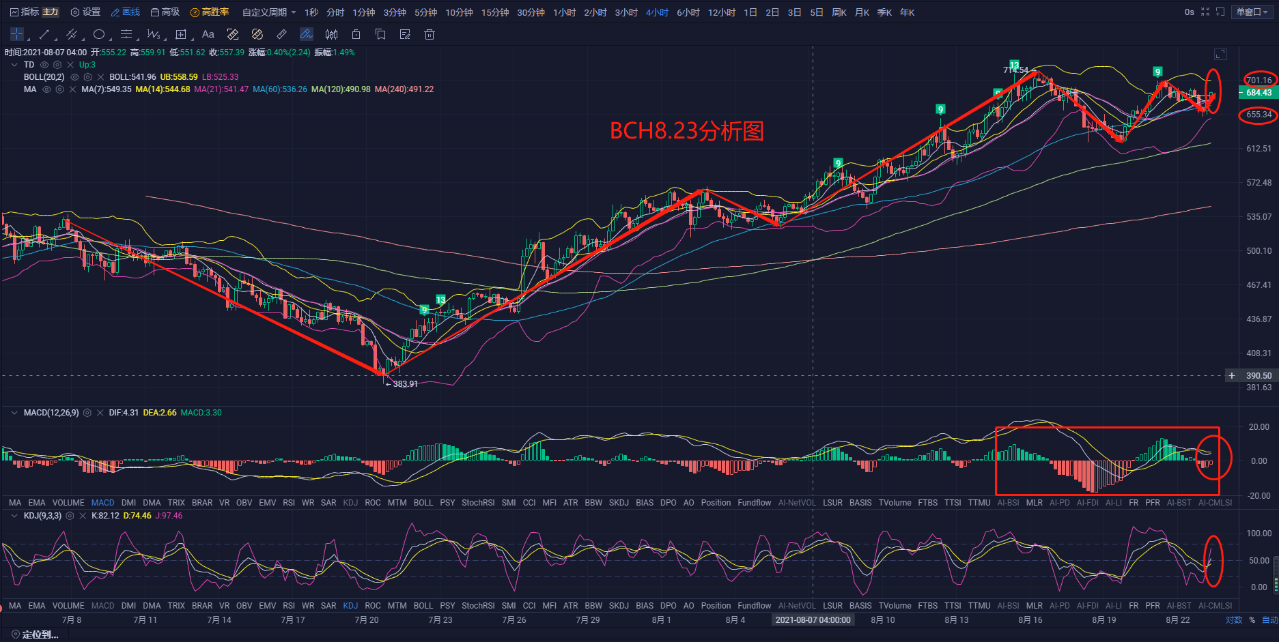Click the MA(60):536.26 value
Image resolution: width=1279 pixels, height=642 pixels.
click(x=280, y=89)
